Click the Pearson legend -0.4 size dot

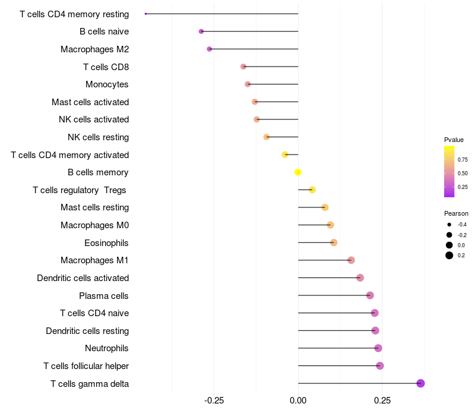449,225
